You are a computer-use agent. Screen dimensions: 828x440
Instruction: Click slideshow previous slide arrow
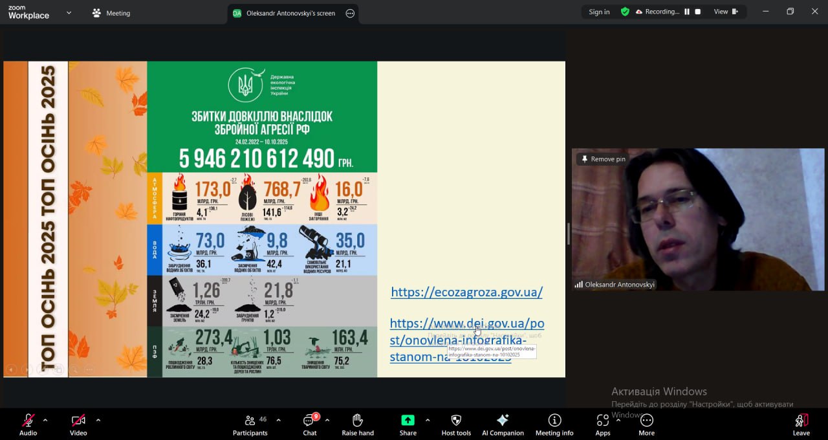[x=12, y=369]
